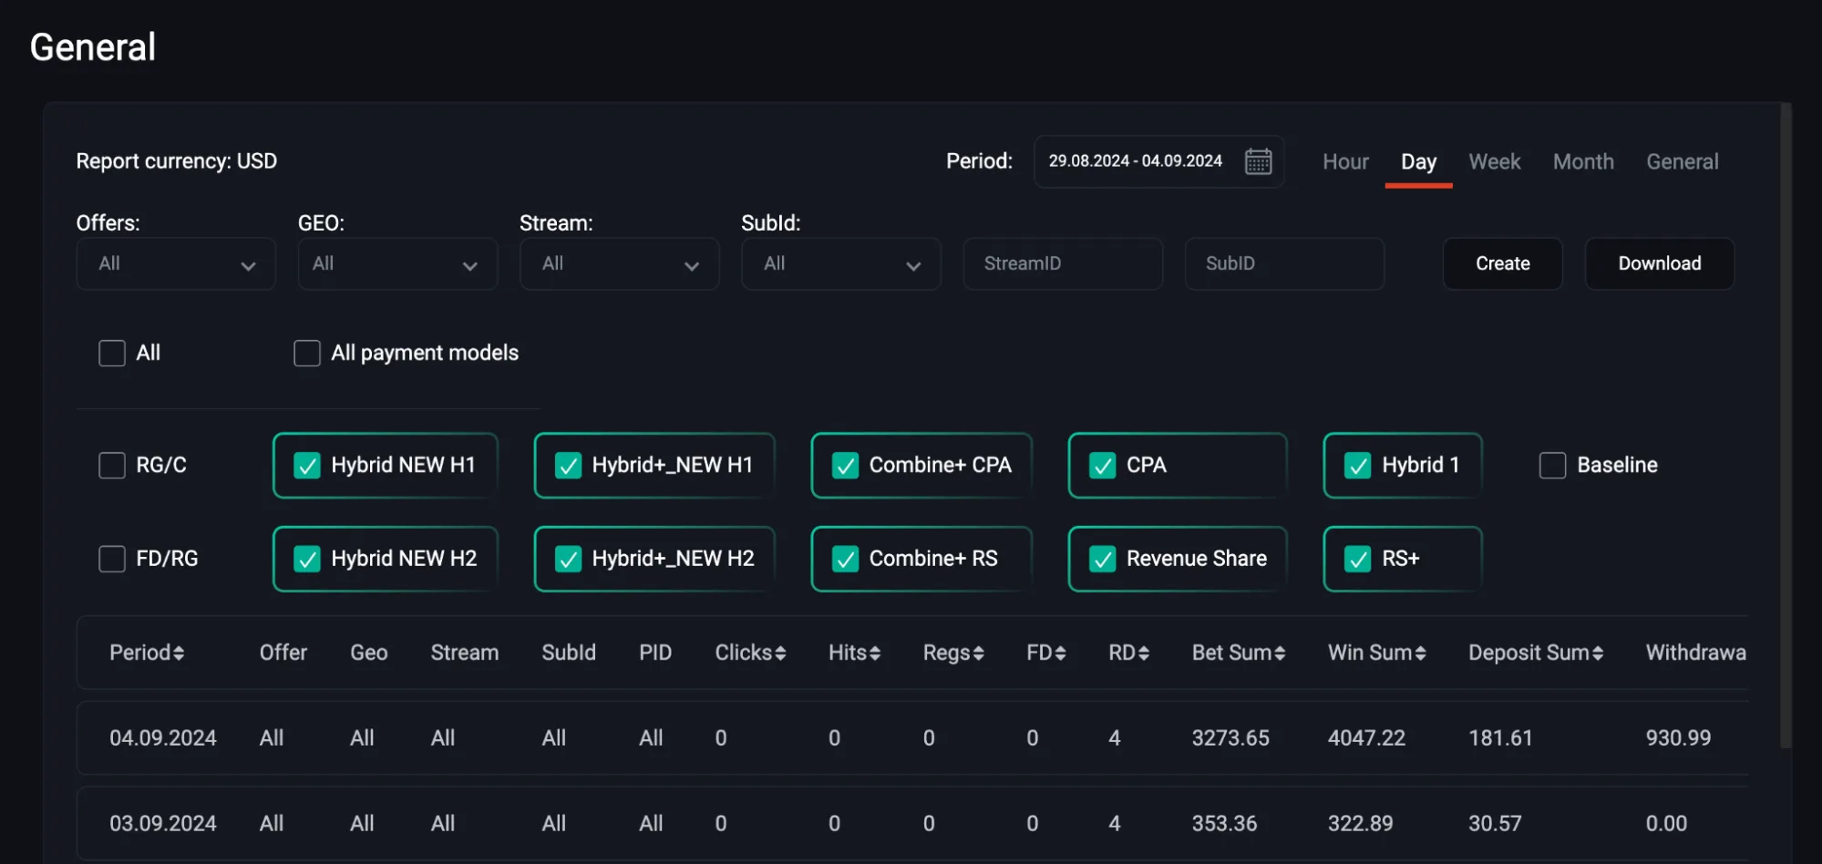Switch to the Hour tab

pyautogui.click(x=1345, y=161)
